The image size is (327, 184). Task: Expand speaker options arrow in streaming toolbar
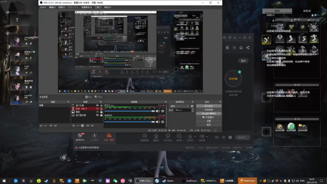pos(206,137)
